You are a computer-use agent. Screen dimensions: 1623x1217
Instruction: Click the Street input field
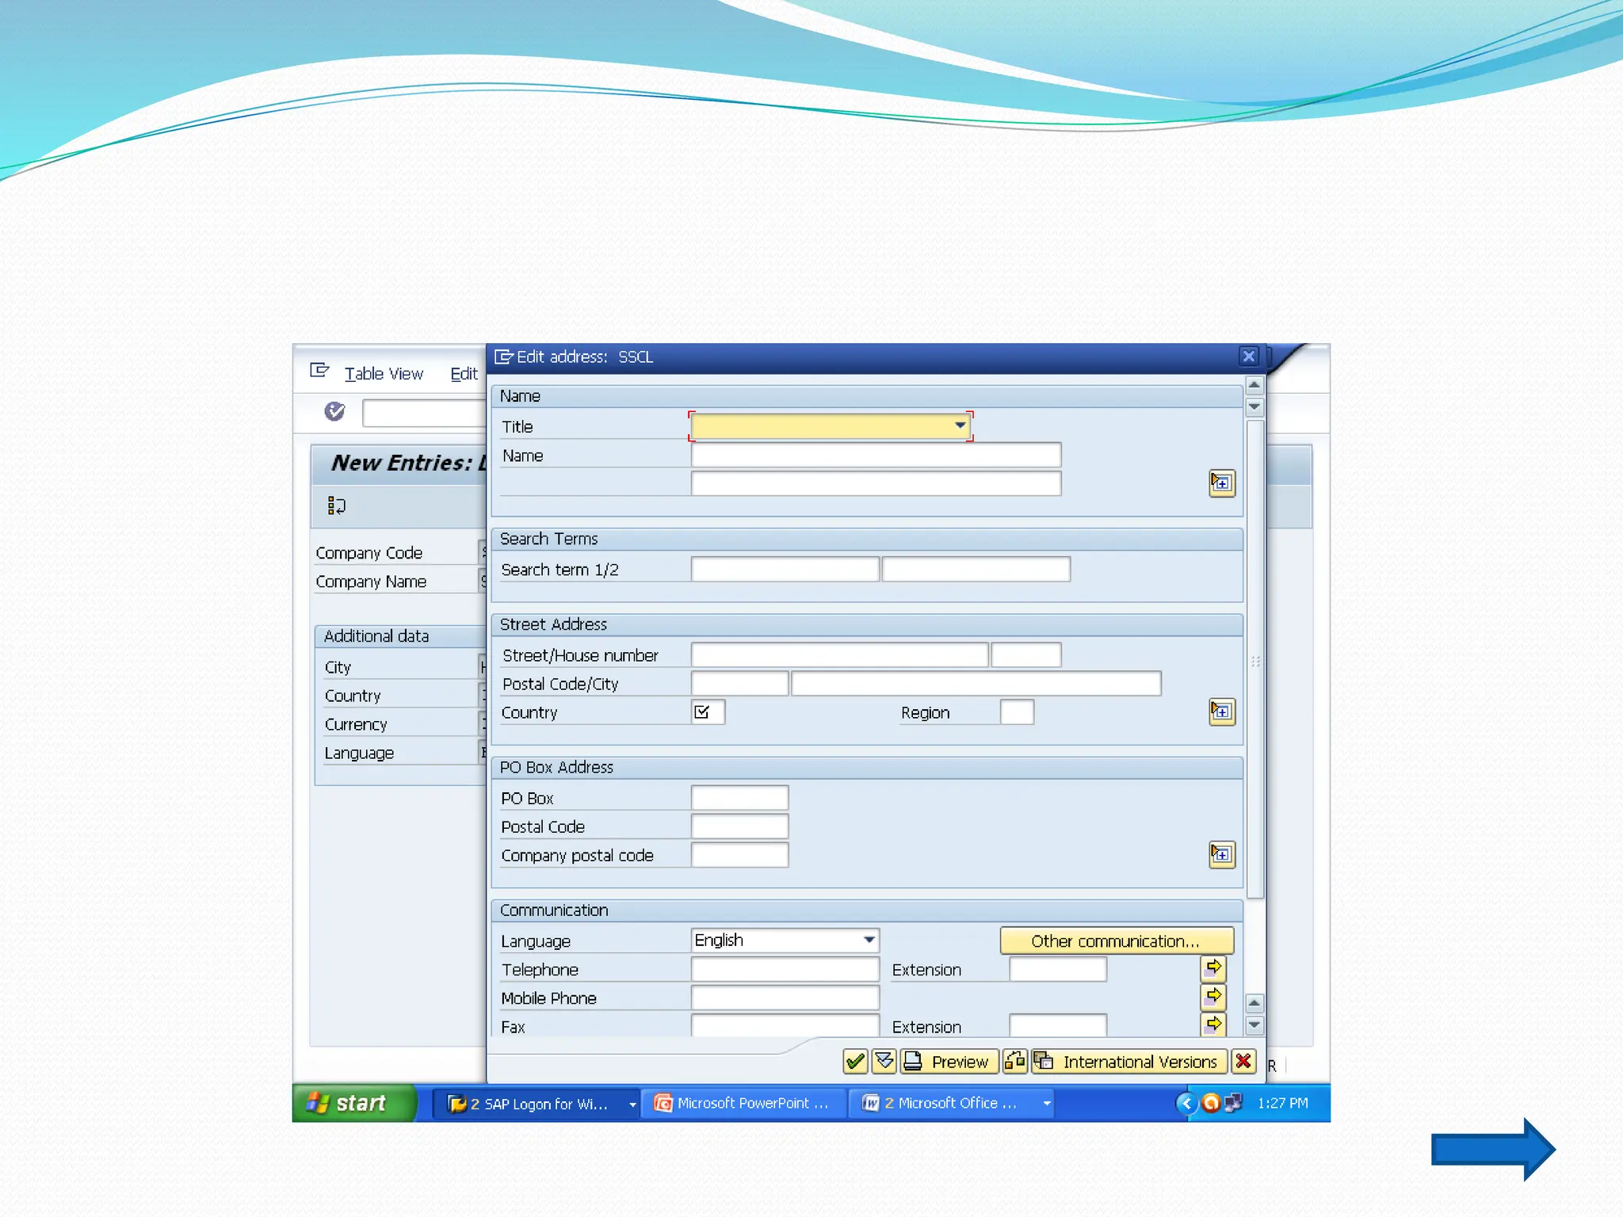click(839, 654)
